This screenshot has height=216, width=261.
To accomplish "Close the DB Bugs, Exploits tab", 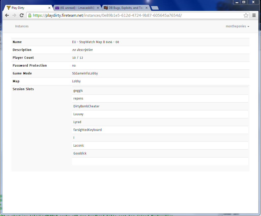I will 147,8.
